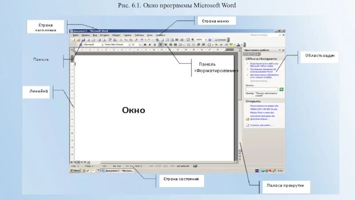Viewport: 355px width, 200px height.
Task: Click the Undo arrow icon
Action: pos(142,40)
